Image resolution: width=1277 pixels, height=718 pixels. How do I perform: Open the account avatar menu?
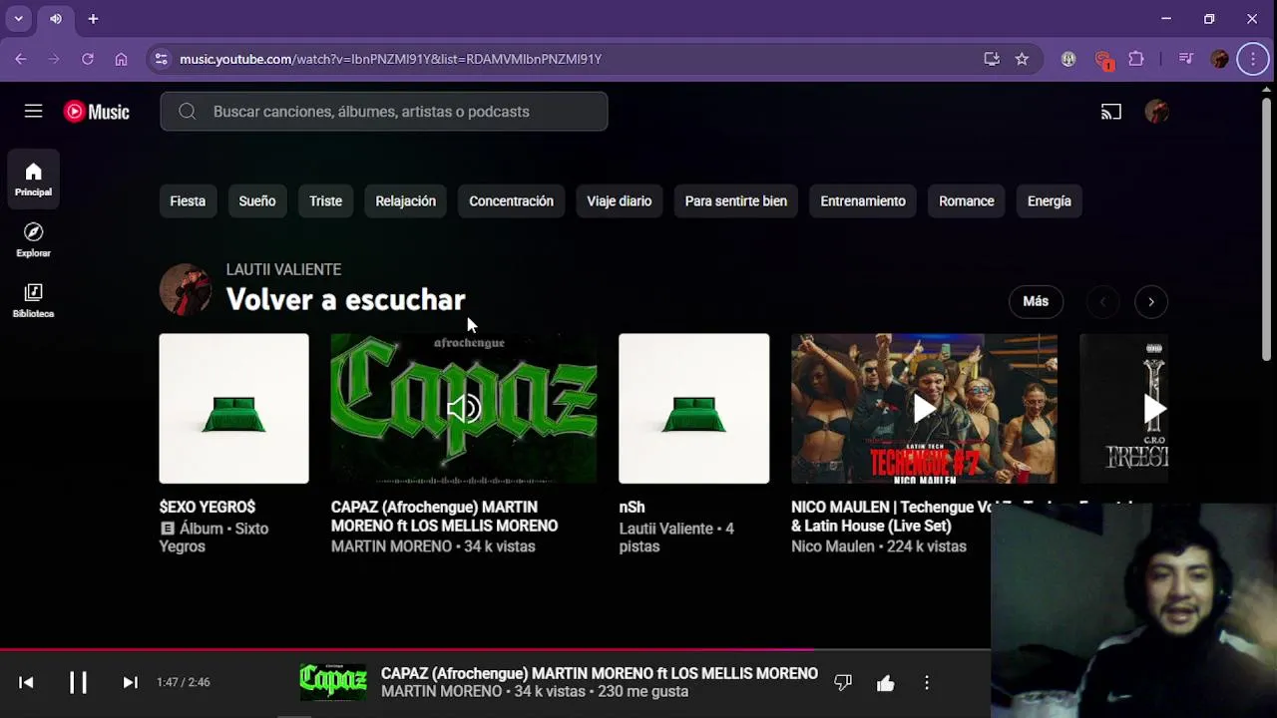click(1156, 112)
